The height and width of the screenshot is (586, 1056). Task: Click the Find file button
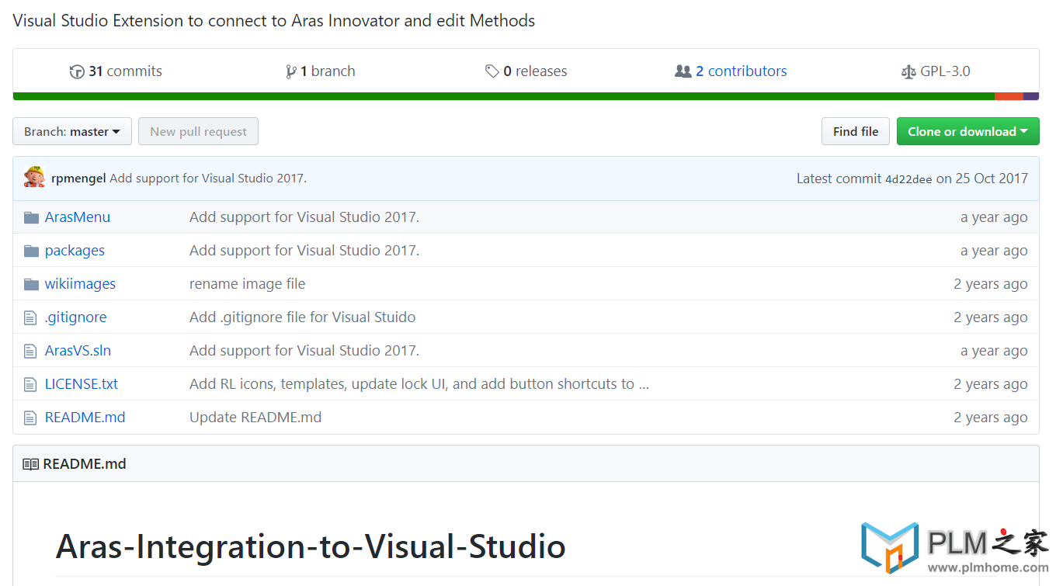[856, 131]
